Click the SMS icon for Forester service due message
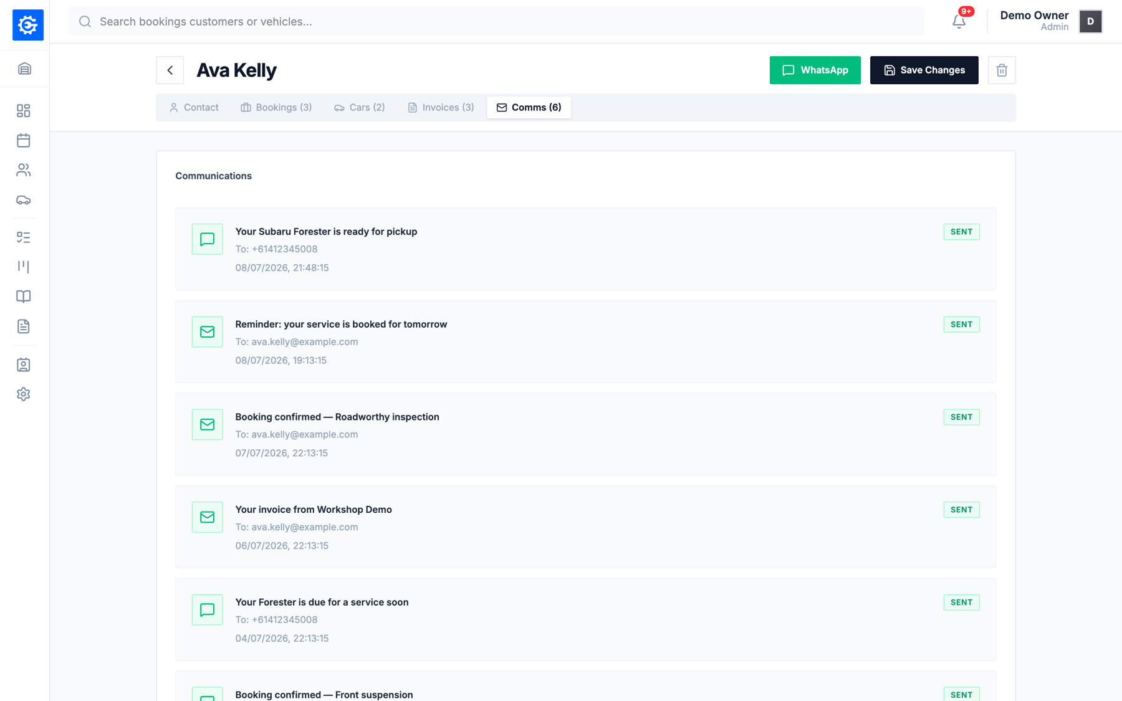Image resolution: width=1122 pixels, height=701 pixels. click(207, 610)
